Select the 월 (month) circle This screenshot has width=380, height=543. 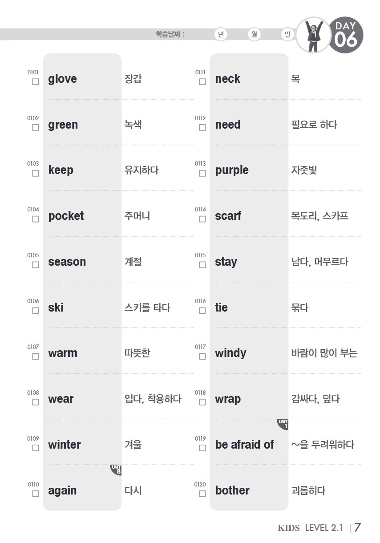(254, 34)
